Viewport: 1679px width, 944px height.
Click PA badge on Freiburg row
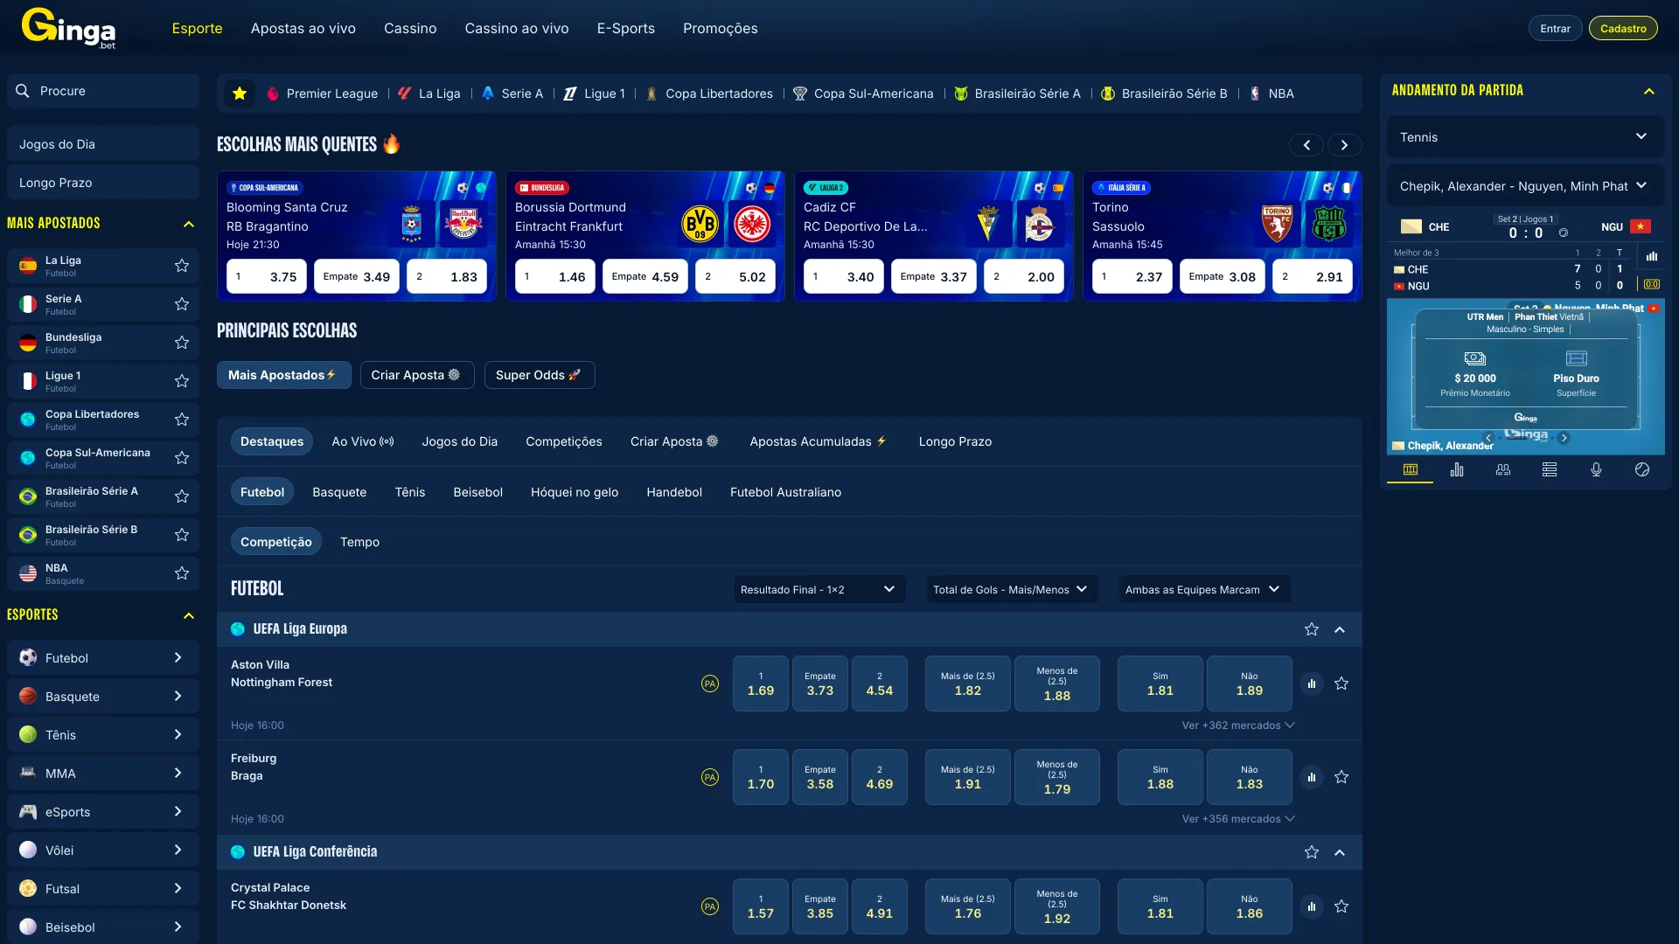coord(710,777)
